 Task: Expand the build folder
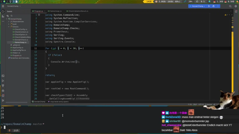click(x=9, y=24)
